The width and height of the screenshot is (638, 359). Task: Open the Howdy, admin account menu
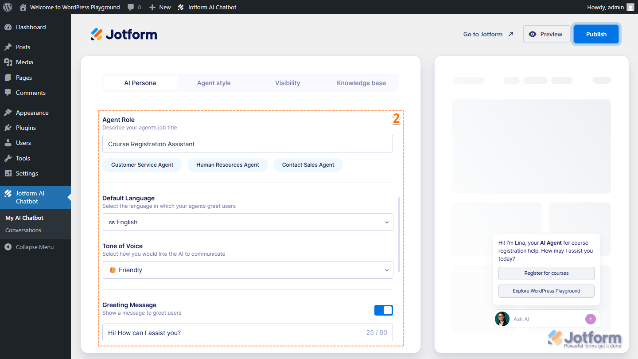tap(611, 7)
